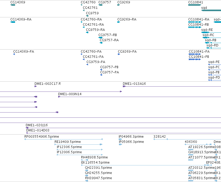Click the CG9759 gene label
The image size is (221, 182).
92,13
